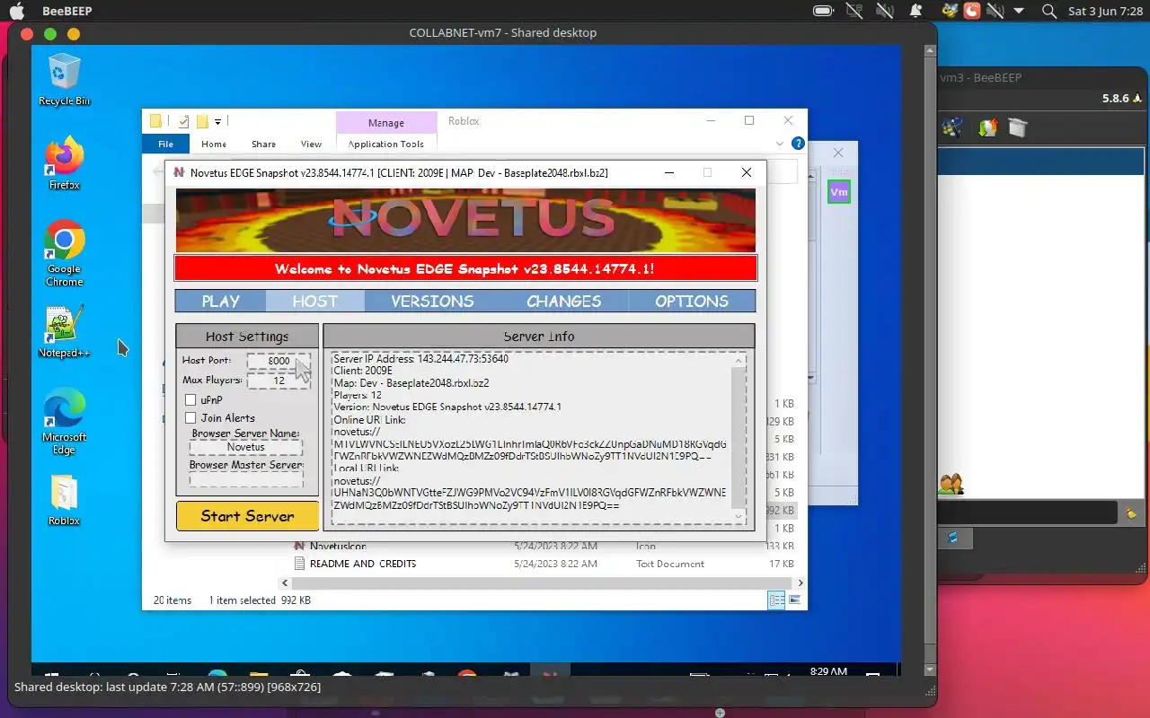Click the Server Info scrollbar down arrow
The image size is (1150, 718).
tap(739, 516)
